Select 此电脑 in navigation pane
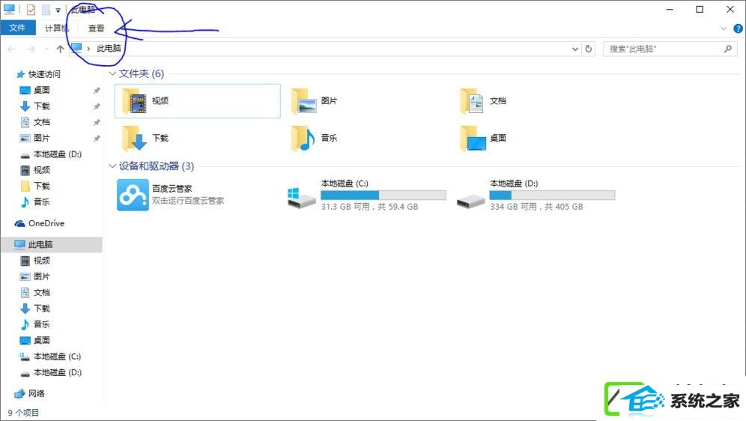Screen dimensions: 746x421 (52, 244)
